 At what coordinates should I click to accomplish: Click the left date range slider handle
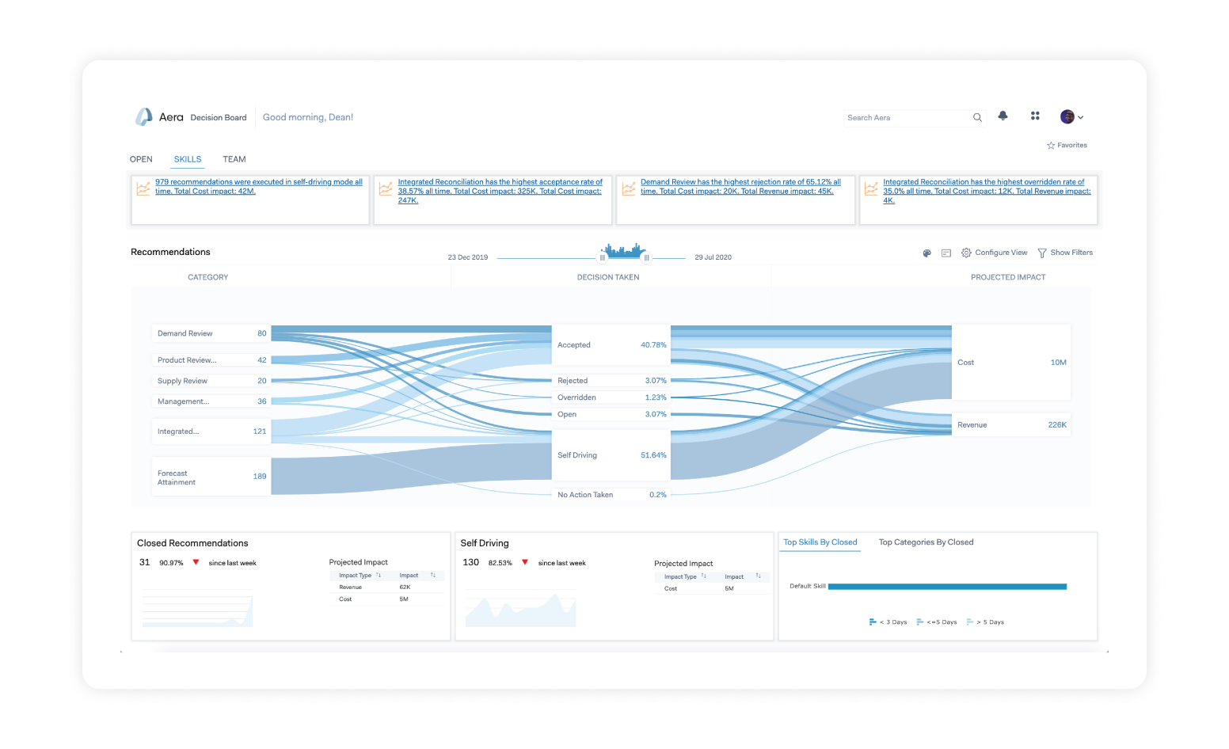[x=603, y=258]
